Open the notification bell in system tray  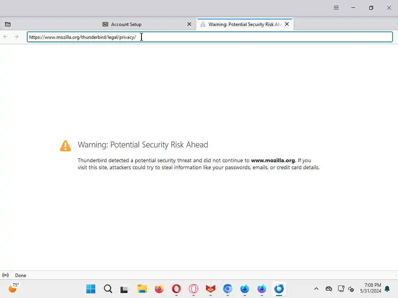pyautogui.click(x=388, y=289)
